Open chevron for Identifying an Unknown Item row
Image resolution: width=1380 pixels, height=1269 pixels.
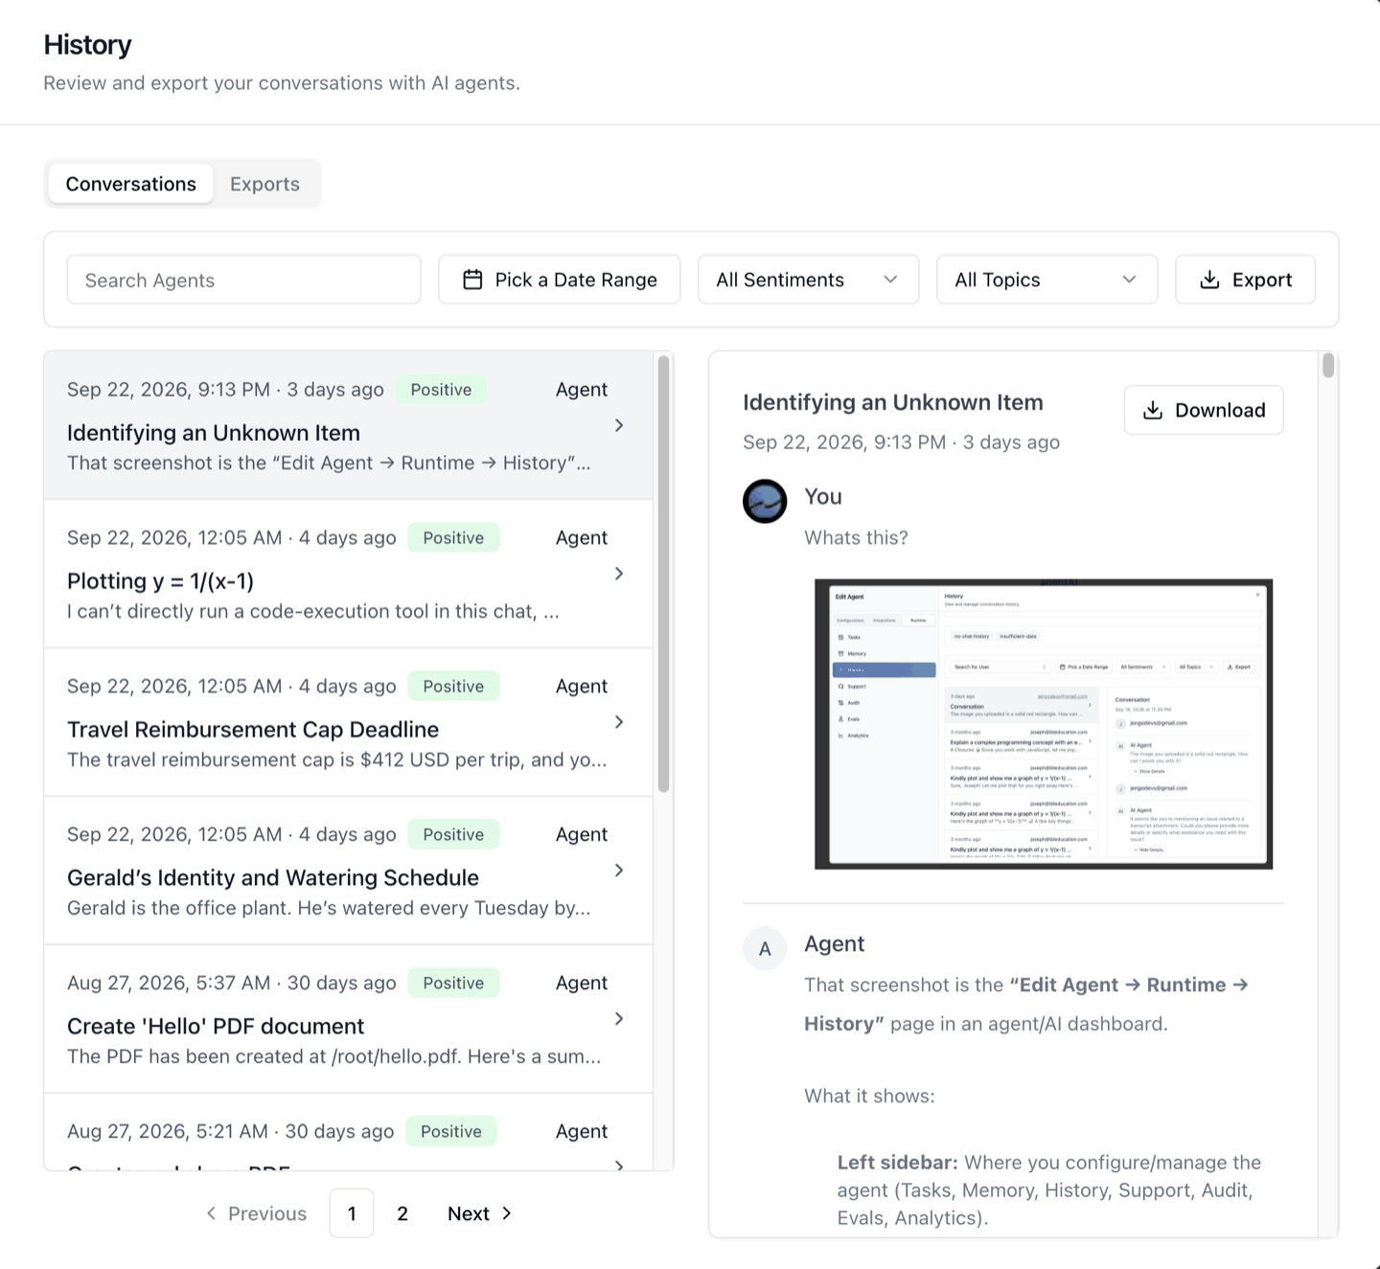coord(619,425)
